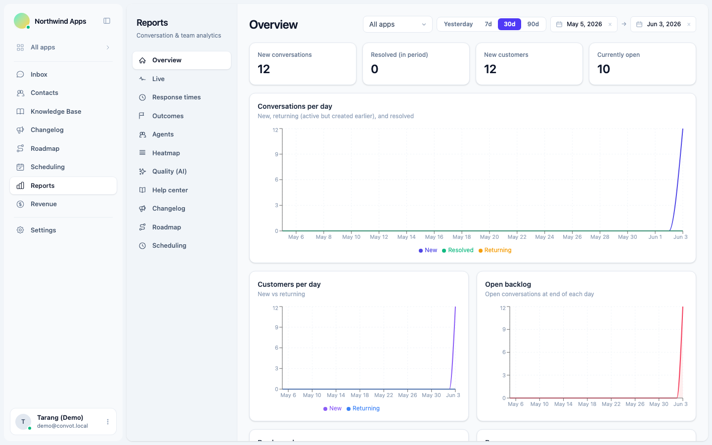712x445 pixels.
Task: Click the Currently open stat card
Action: pyautogui.click(x=642, y=64)
